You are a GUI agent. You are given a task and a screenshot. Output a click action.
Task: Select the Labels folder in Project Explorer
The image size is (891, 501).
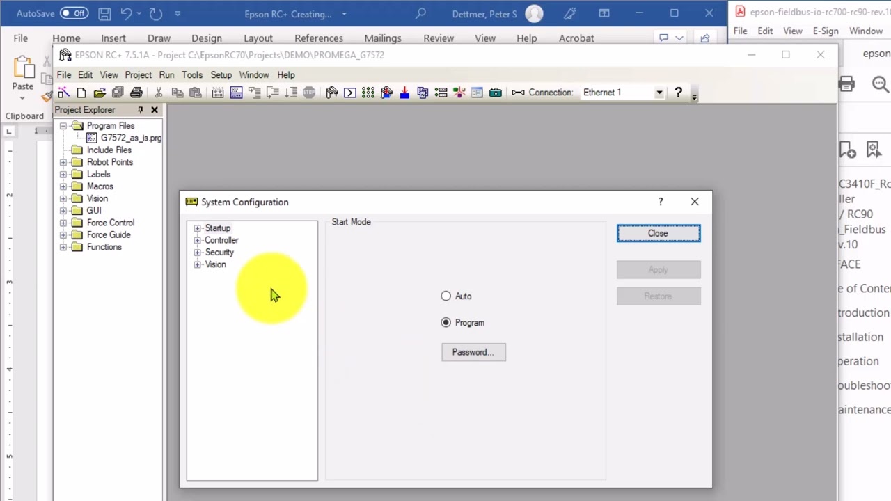(x=98, y=175)
